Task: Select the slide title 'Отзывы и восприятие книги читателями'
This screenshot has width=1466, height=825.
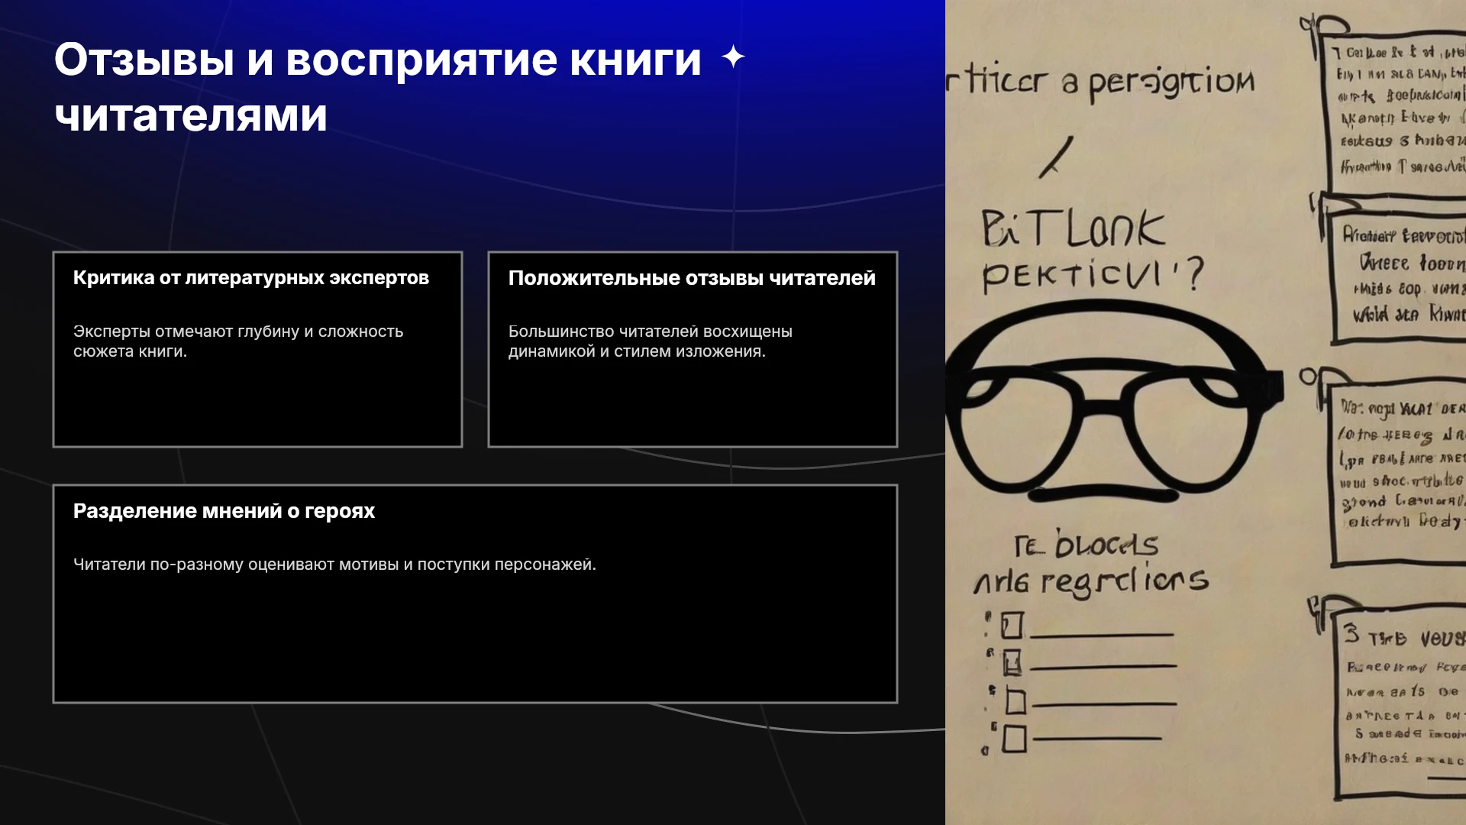Action: [378, 87]
